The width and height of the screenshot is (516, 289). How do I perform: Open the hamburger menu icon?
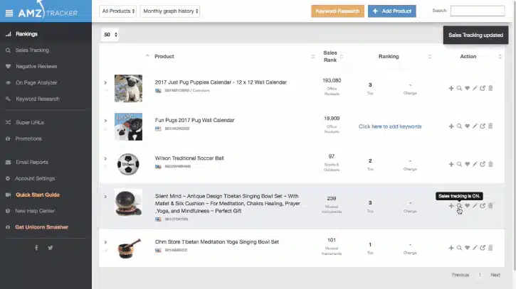click(x=9, y=13)
